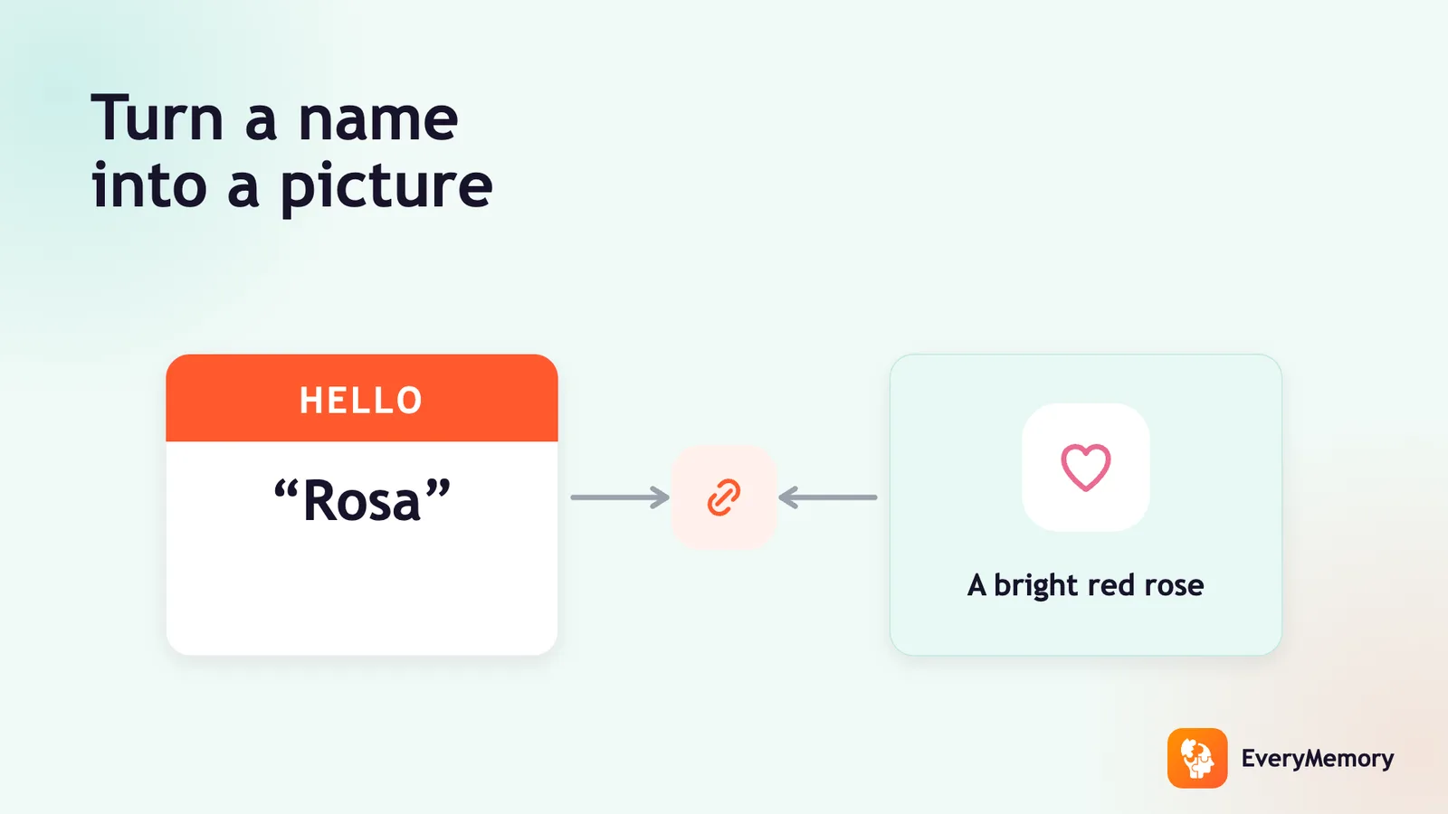Open the EveryMemory orange app logo

tap(1197, 758)
